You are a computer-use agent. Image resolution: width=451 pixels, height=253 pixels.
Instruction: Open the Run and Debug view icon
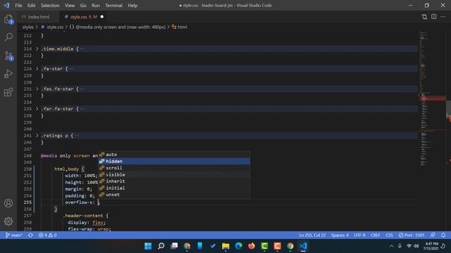tap(8, 74)
